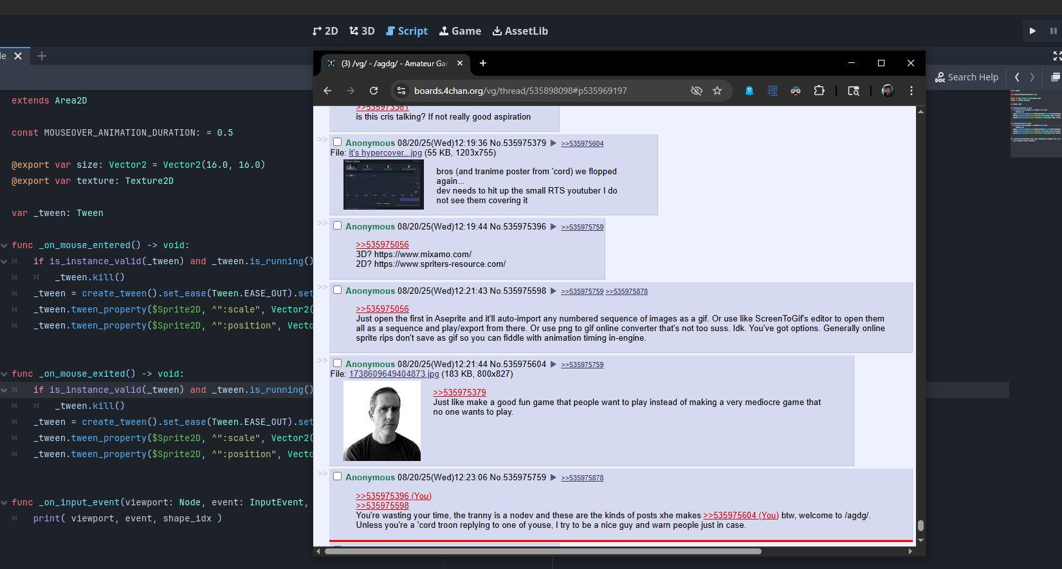Close the open script tab in Godot

18,56
